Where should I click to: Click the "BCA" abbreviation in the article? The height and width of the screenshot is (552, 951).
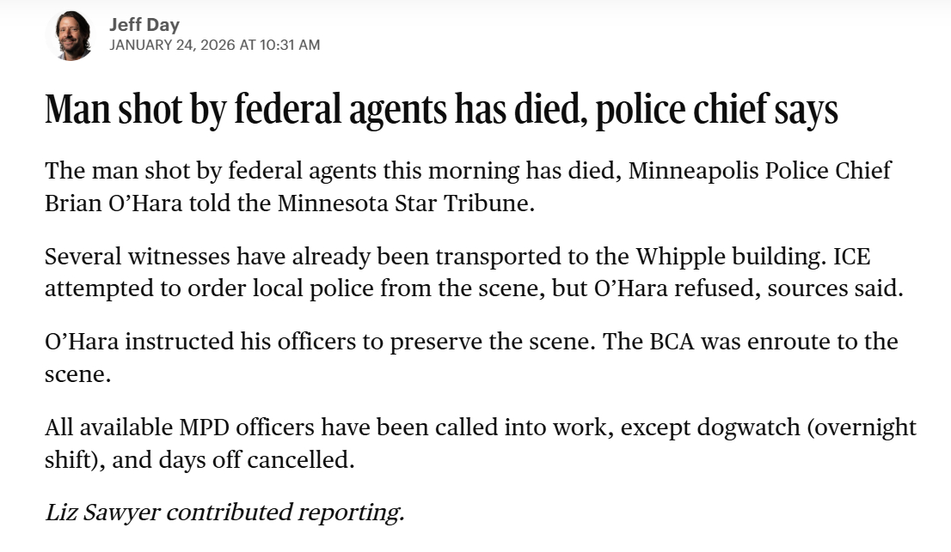coord(666,341)
